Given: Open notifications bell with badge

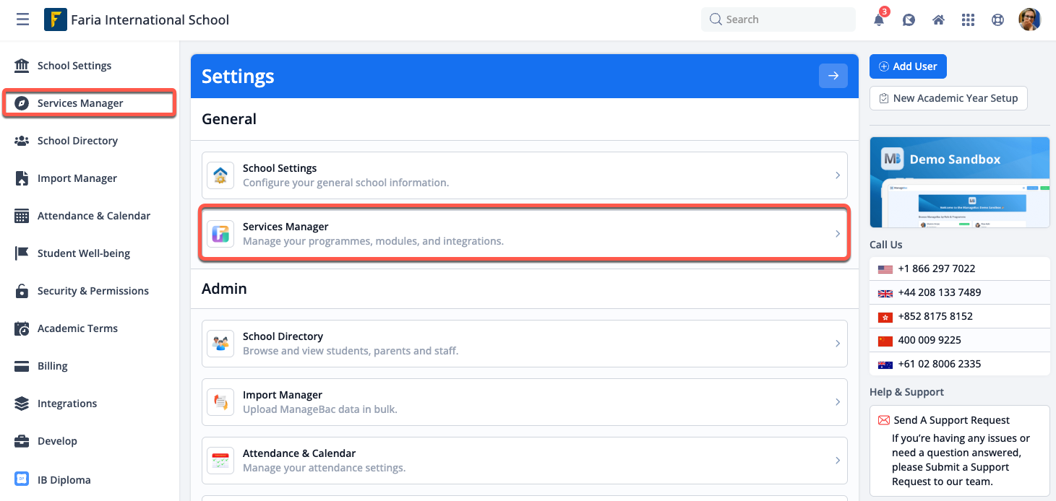Looking at the screenshot, I should 880,19.
